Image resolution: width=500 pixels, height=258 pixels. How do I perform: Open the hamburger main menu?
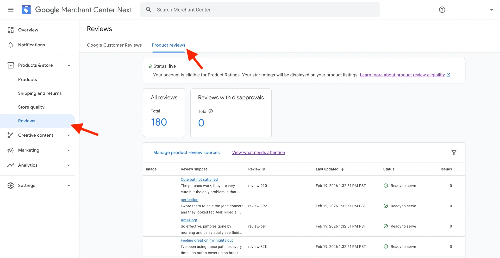11,10
